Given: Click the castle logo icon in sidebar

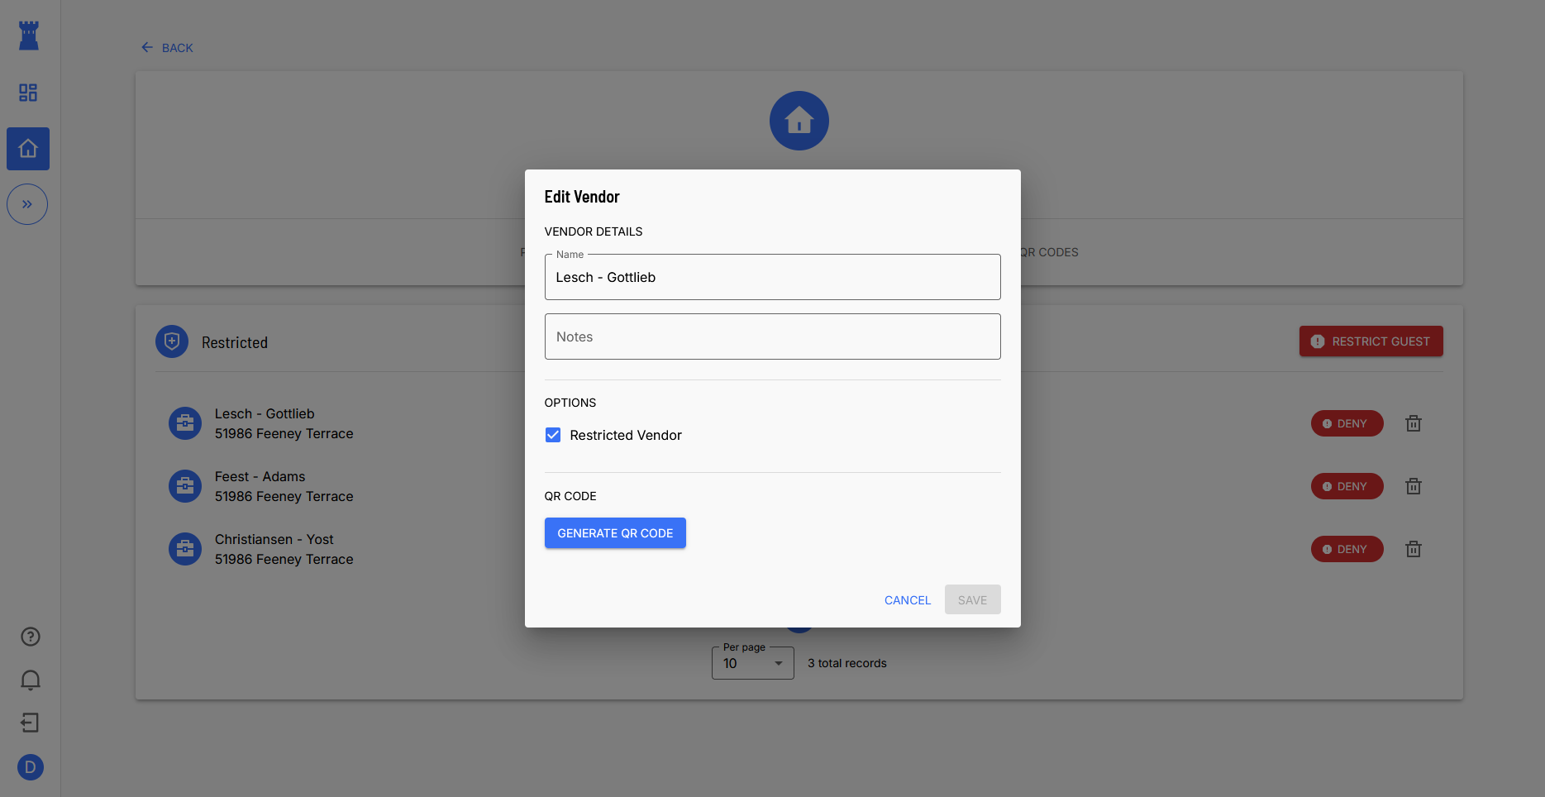Looking at the screenshot, I should (29, 36).
